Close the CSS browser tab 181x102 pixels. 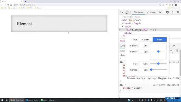coord(22,2)
